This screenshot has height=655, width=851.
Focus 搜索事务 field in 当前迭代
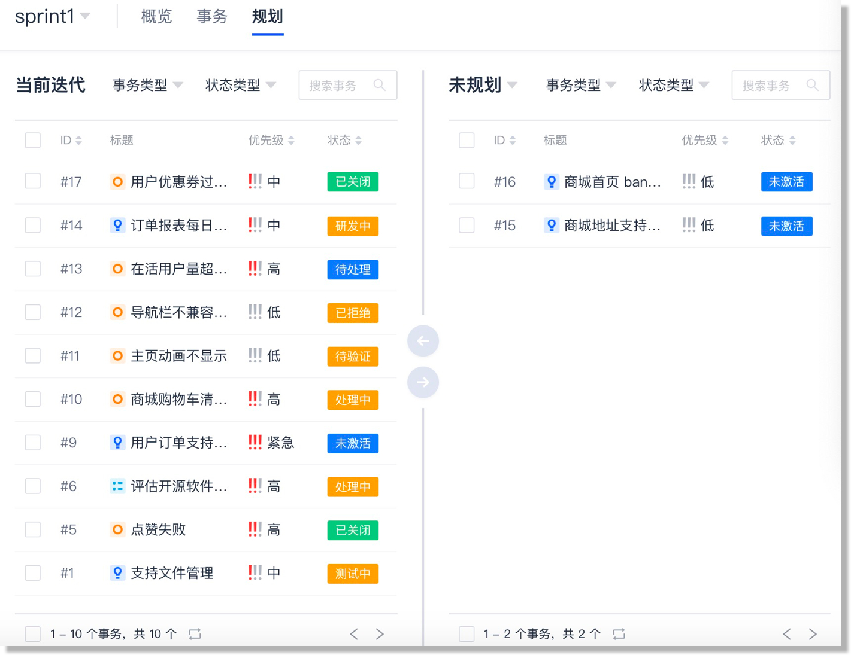point(348,85)
